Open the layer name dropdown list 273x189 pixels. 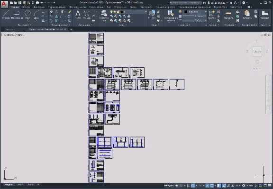coord(146,12)
